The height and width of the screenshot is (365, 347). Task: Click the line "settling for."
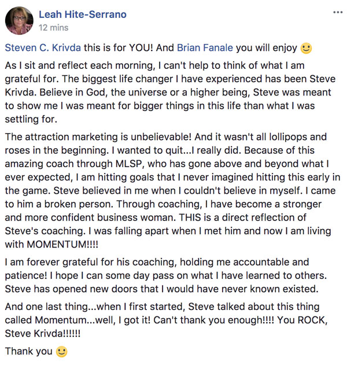(31, 119)
